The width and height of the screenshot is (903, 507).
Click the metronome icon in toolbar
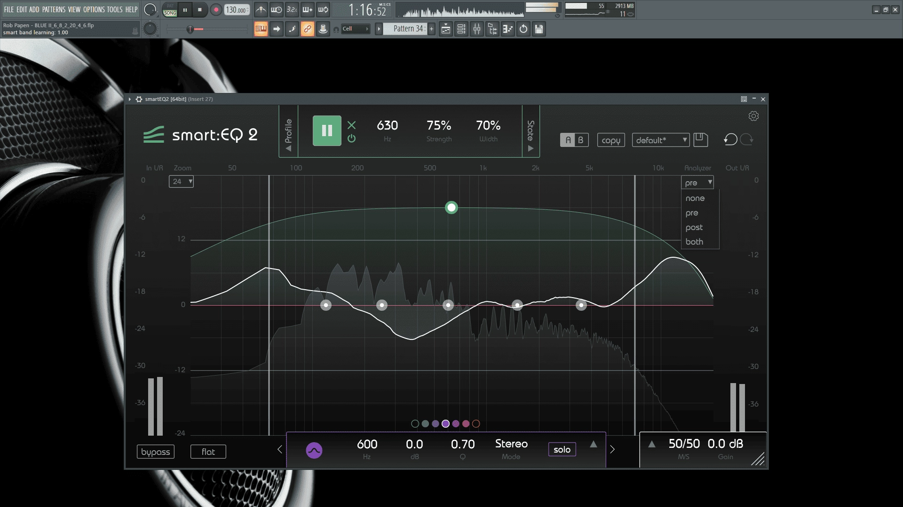261,9
